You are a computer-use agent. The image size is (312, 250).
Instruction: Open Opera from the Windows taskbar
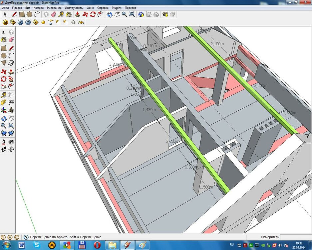[97, 245]
